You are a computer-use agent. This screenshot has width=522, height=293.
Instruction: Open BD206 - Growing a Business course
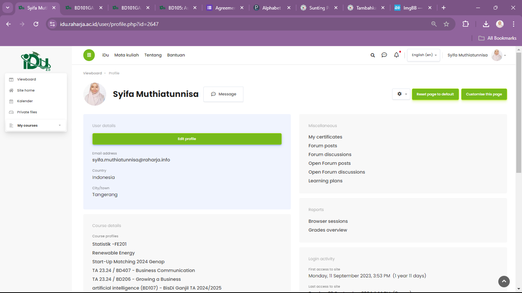click(136, 279)
